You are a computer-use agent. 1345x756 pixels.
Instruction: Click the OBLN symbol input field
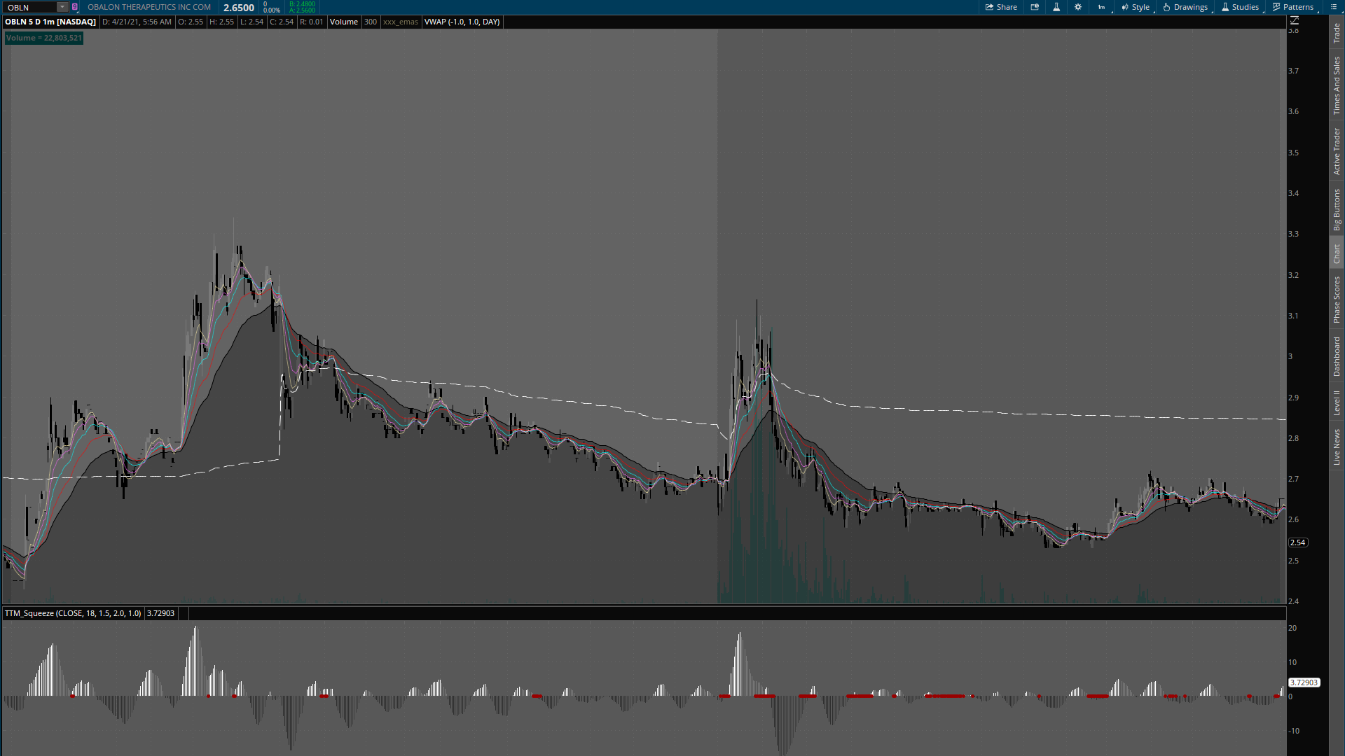[29, 7]
